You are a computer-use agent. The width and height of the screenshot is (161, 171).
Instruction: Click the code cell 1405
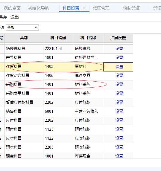pyautogui.click(x=58, y=76)
